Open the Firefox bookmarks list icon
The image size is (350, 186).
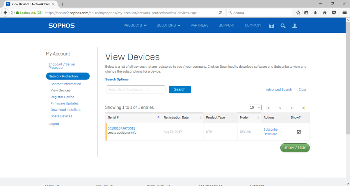tap(306, 13)
